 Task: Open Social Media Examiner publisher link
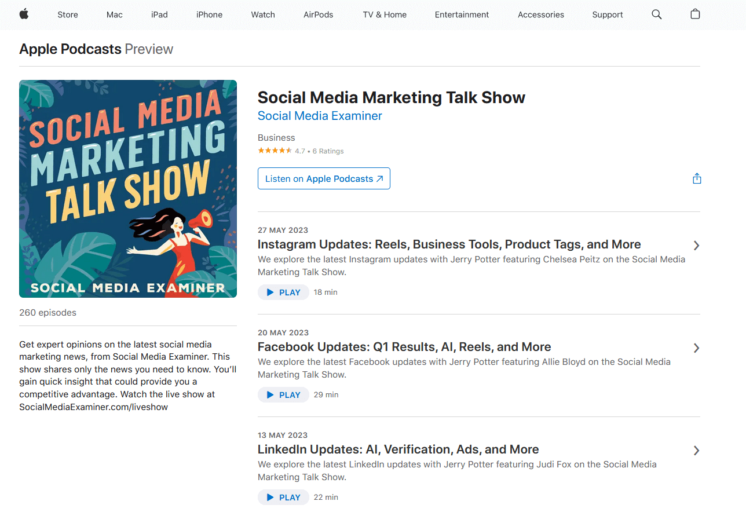320,116
